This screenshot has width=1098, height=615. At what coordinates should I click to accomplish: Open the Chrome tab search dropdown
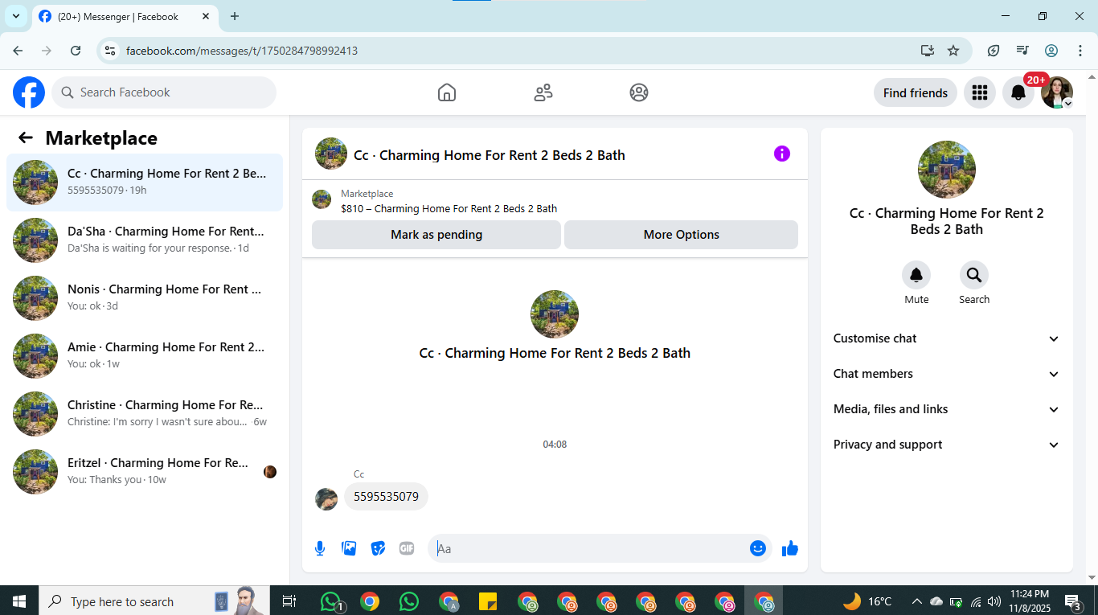click(x=15, y=16)
